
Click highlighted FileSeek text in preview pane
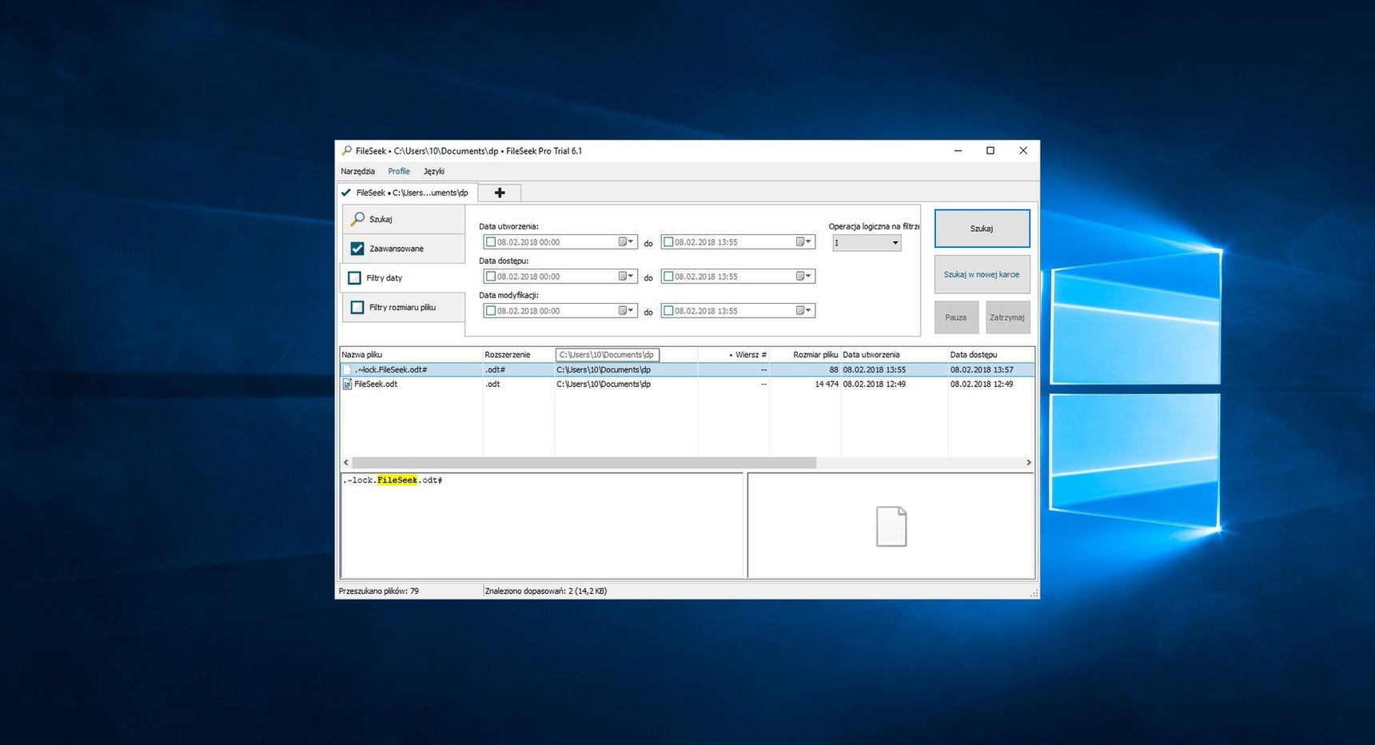pos(397,480)
